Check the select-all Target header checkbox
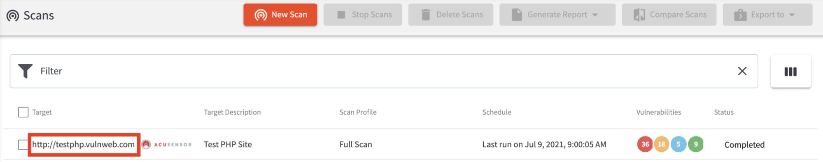The image size is (823, 162). [23, 112]
